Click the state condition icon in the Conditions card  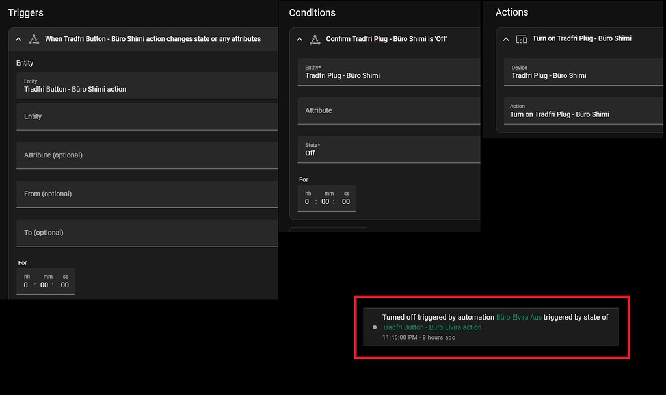tap(315, 38)
